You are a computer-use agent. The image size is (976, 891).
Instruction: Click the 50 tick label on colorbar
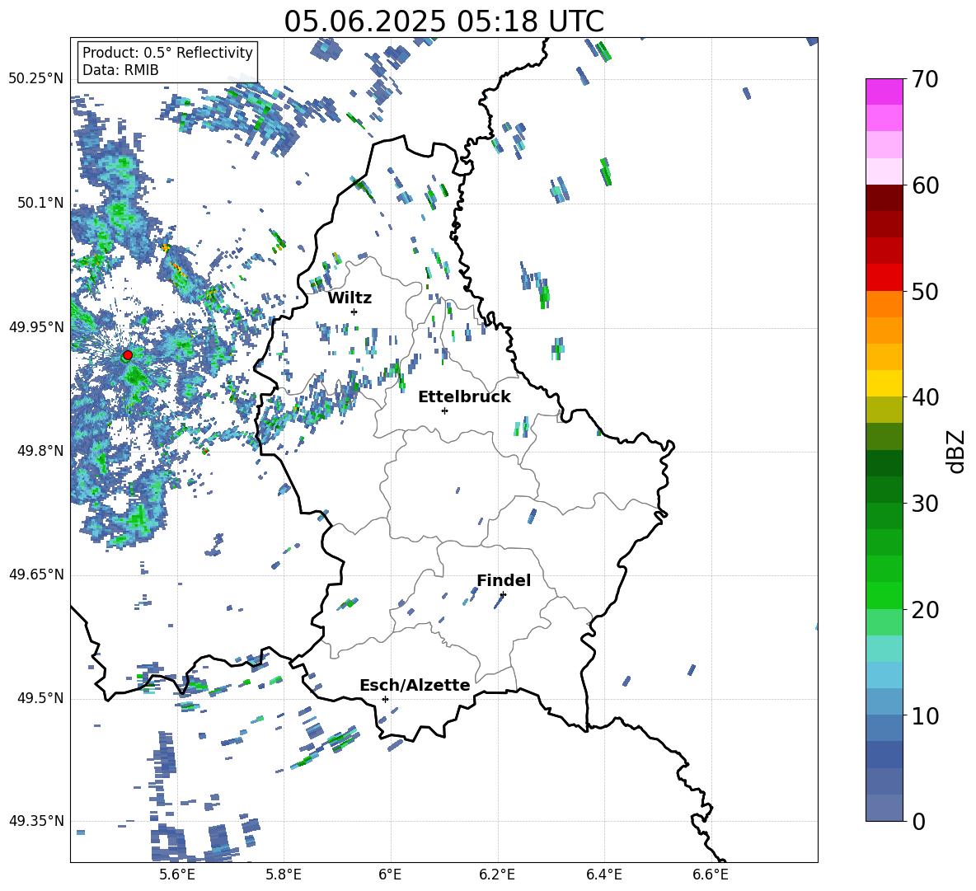pos(924,292)
